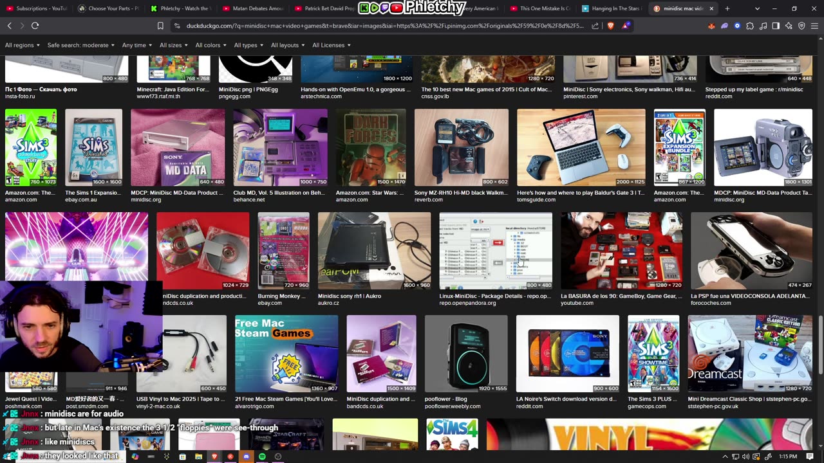The image size is (824, 463).
Task: Switch to Brave in the taskbar
Action: tap(214, 457)
